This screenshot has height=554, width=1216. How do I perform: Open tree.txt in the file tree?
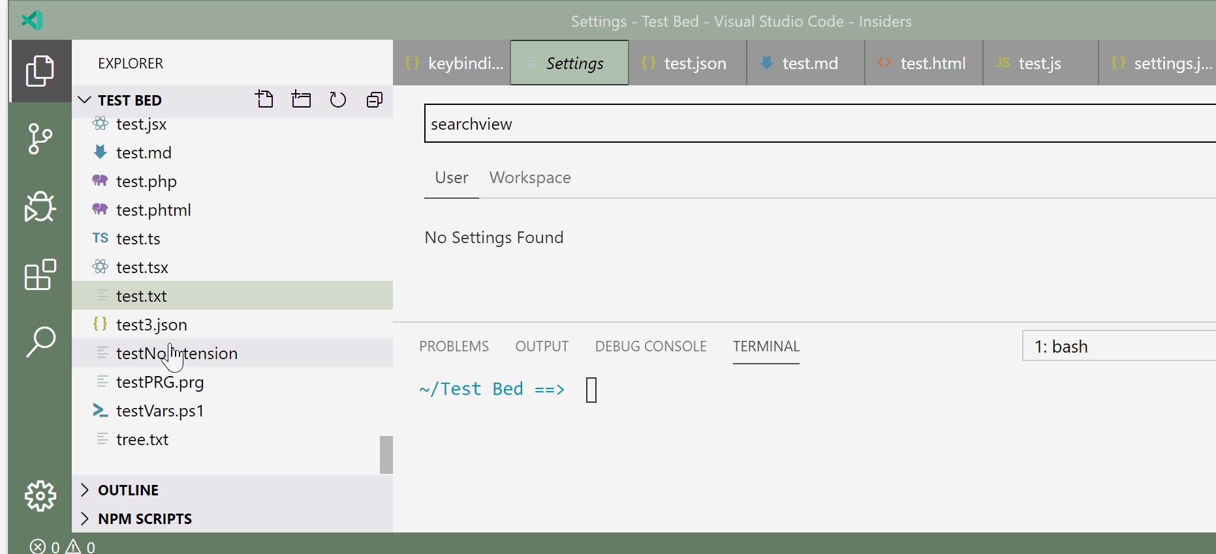(232, 439)
